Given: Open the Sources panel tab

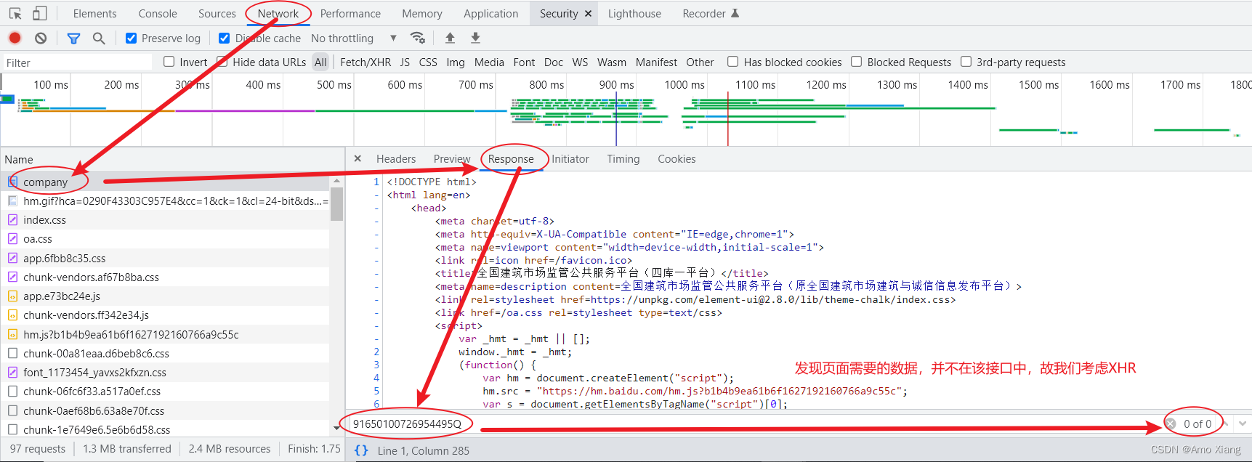Looking at the screenshot, I should click(x=217, y=13).
